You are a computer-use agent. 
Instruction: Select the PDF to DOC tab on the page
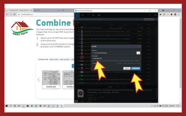[54, 59]
